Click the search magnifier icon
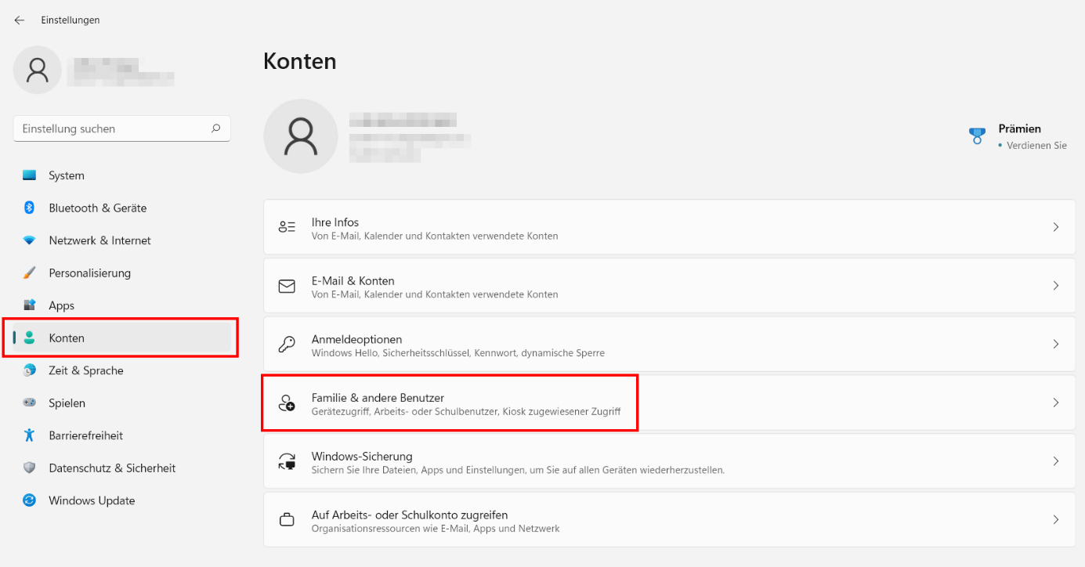Viewport: 1085px width, 567px height. coord(215,128)
